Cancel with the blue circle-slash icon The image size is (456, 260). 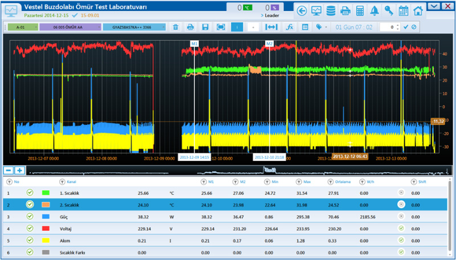pos(414,27)
